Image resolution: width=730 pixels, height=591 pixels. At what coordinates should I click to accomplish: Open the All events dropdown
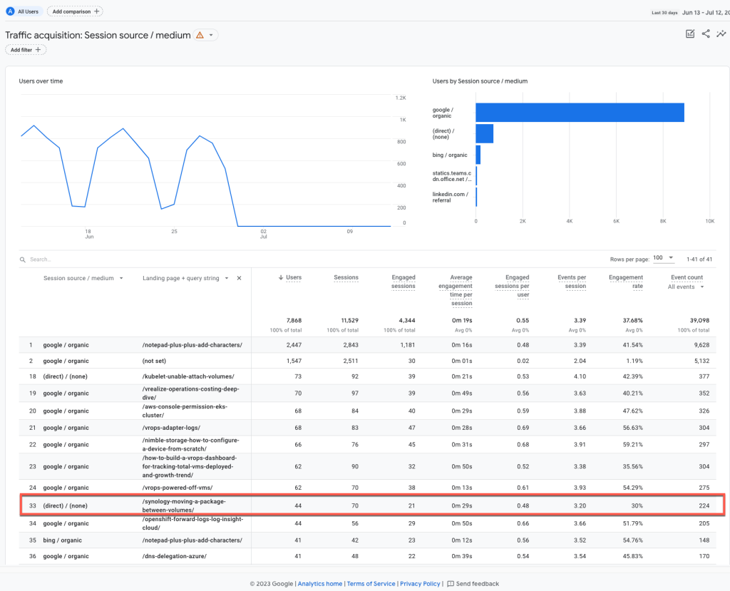pyautogui.click(x=686, y=287)
